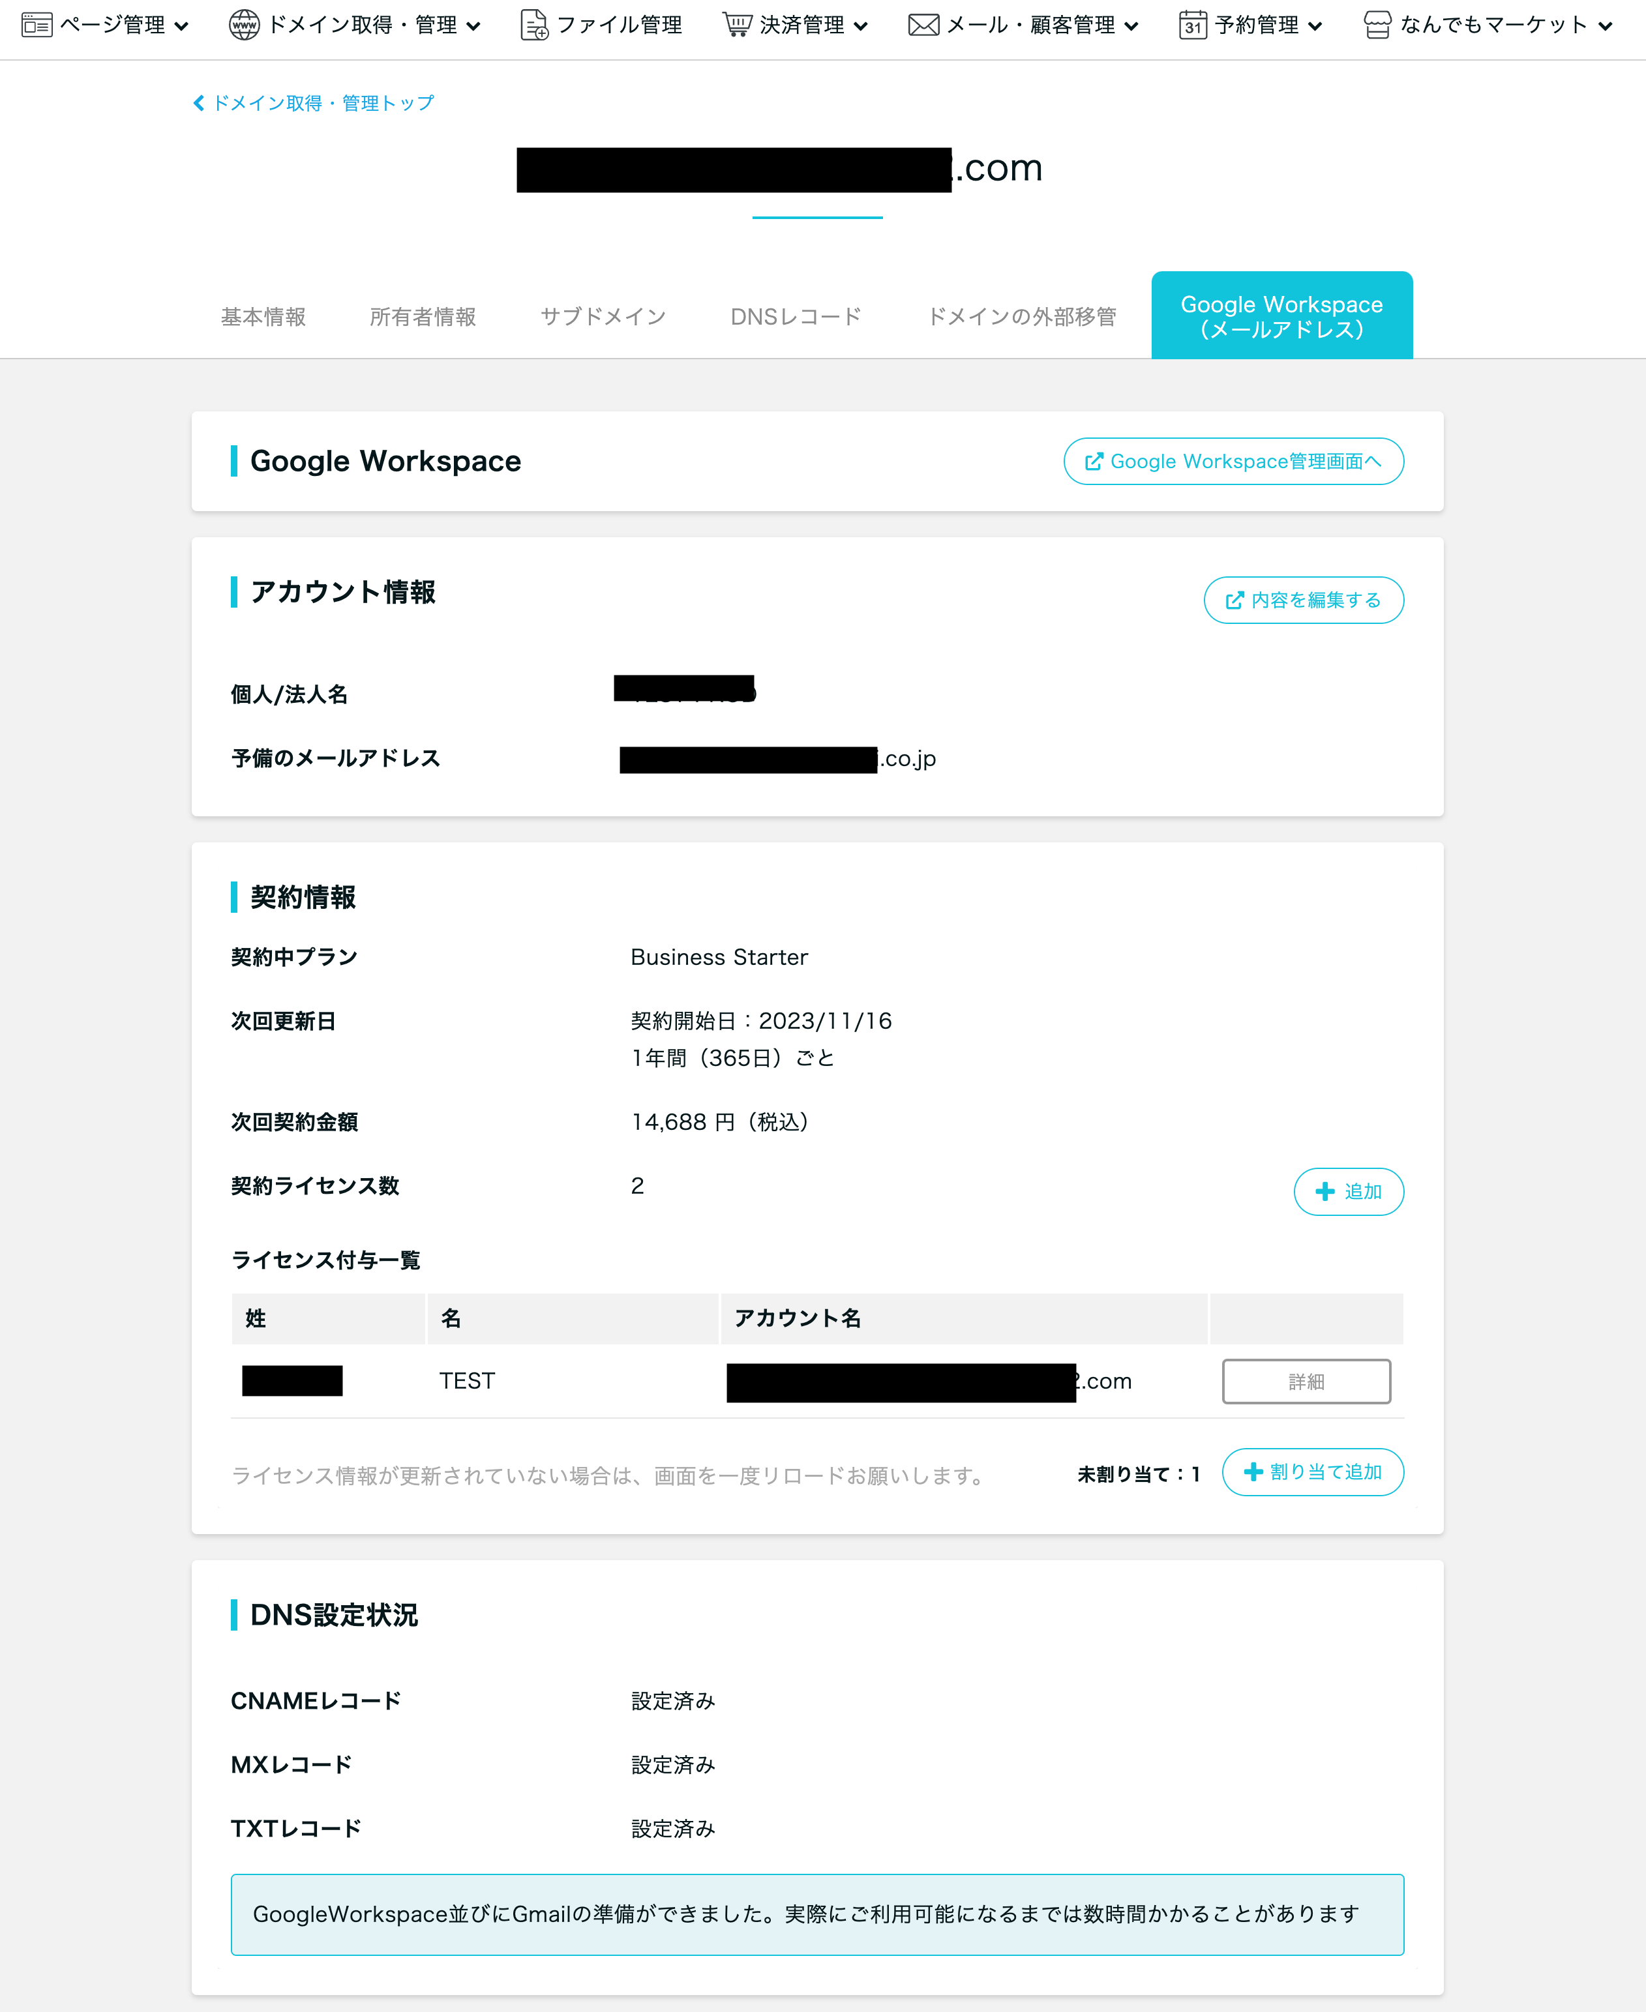Switch to the ドメインの外部移管 tab
The image size is (1646, 2012).
pos(1021,317)
